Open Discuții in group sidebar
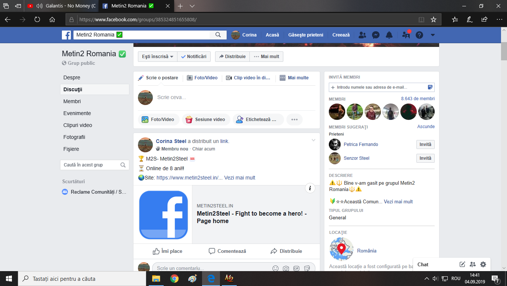This screenshot has height=286, width=507. (95, 89)
